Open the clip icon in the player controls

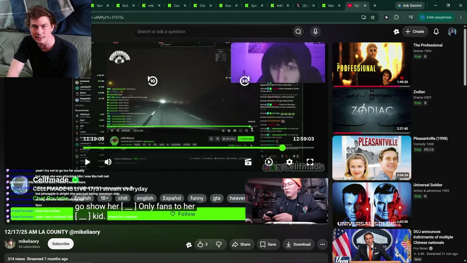coord(248,162)
